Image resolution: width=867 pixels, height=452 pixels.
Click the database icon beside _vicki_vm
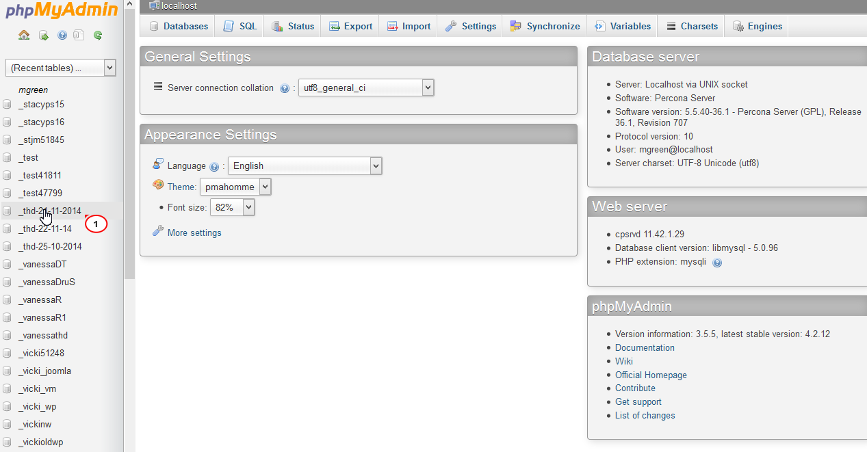(x=7, y=389)
